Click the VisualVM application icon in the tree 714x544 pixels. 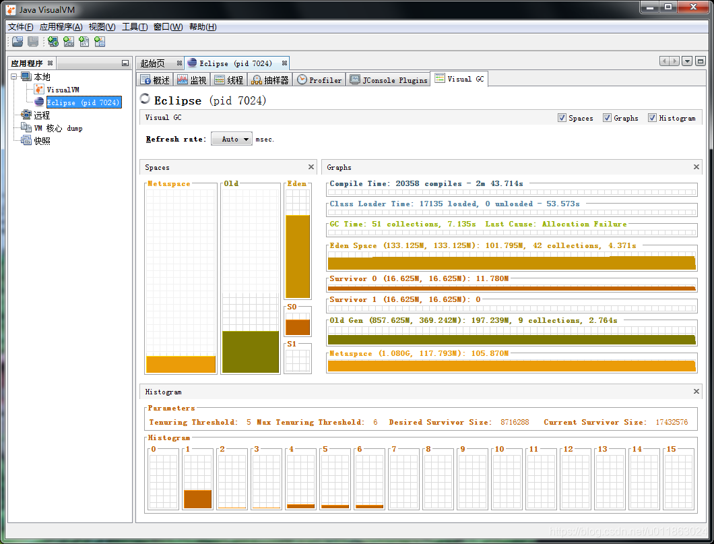tap(39, 89)
